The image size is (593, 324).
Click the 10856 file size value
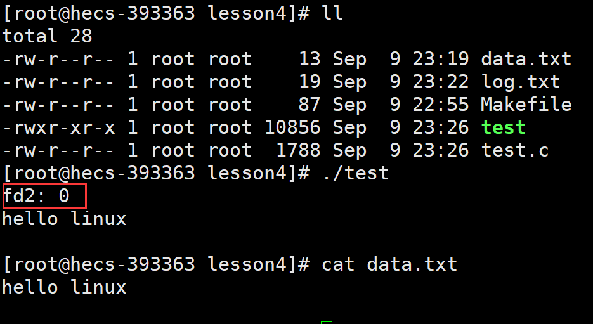[x=292, y=128]
